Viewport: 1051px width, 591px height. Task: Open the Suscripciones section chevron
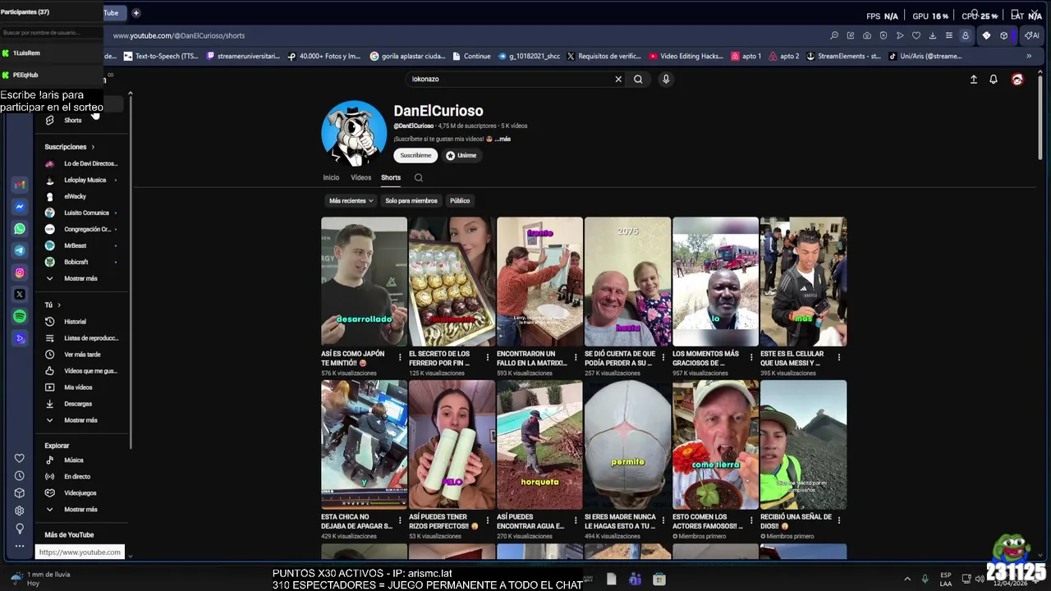(93, 147)
